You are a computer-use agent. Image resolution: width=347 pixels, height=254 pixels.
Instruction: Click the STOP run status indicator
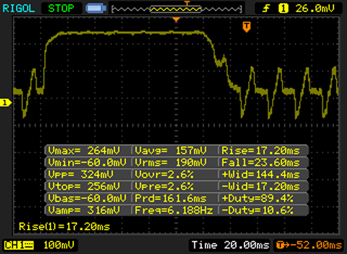pos(61,9)
